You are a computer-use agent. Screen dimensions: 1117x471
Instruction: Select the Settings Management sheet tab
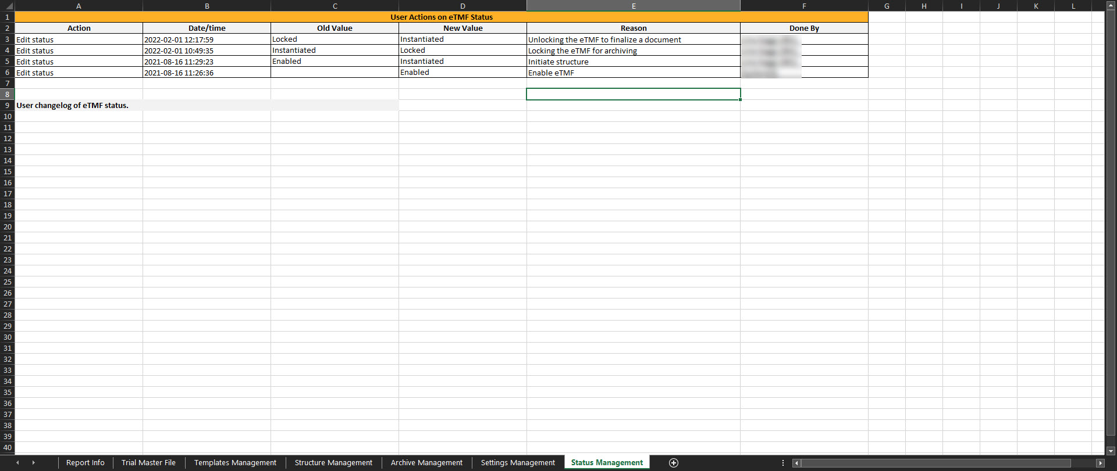tap(518, 463)
